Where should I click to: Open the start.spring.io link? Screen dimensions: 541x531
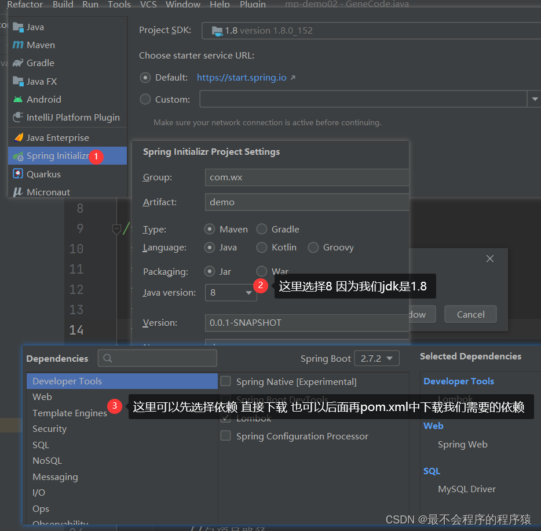click(242, 77)
